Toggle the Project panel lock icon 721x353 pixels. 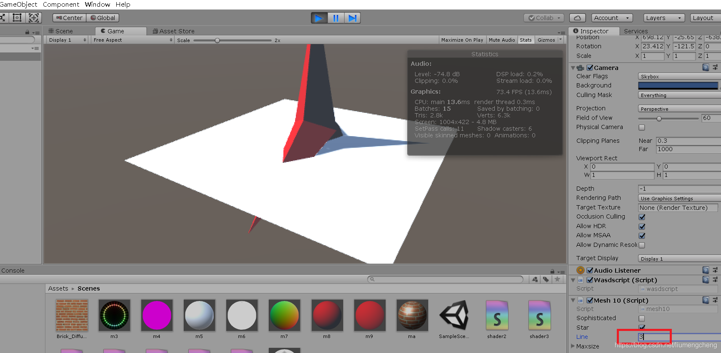tap(552, 271)
